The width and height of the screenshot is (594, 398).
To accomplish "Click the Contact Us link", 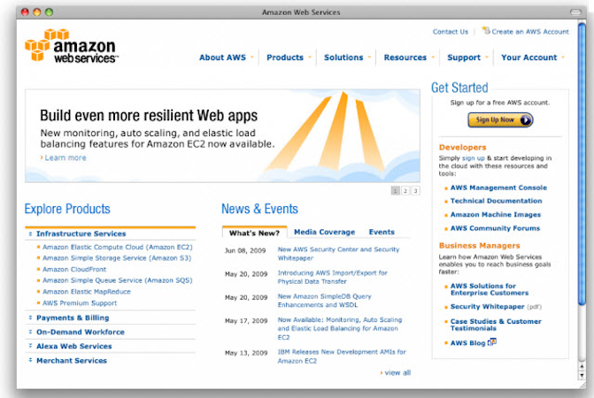I will (451, 32).
